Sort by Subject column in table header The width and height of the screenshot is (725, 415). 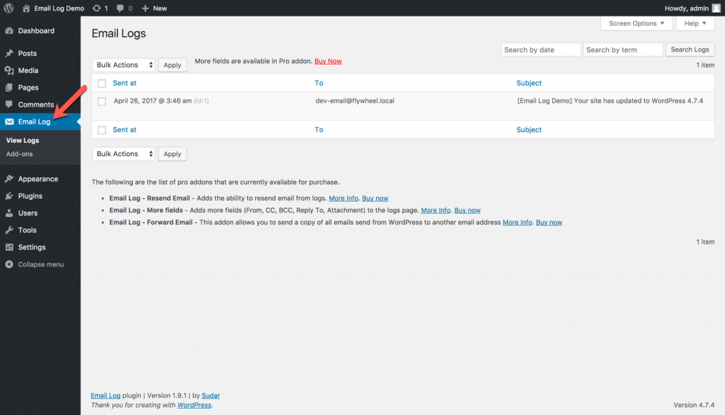[529, 83]
